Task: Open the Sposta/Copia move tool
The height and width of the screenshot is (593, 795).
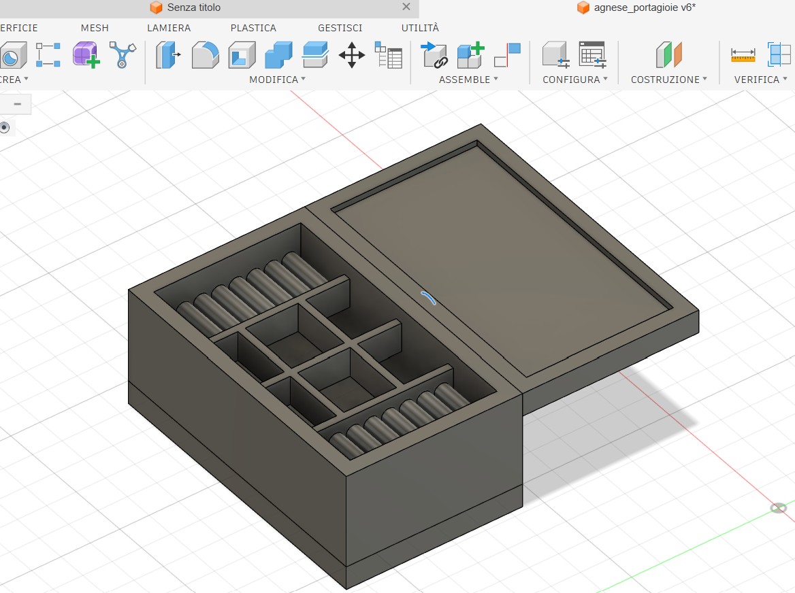Action: (x=352, y=56)
